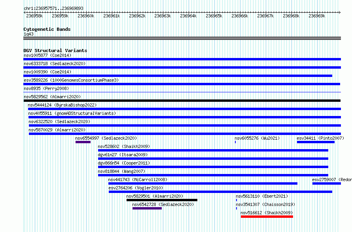This screenshot has width=352, height=232.
Task: Open the nsv1009390 (Coe2014) variant
Action: click(178, 76)
